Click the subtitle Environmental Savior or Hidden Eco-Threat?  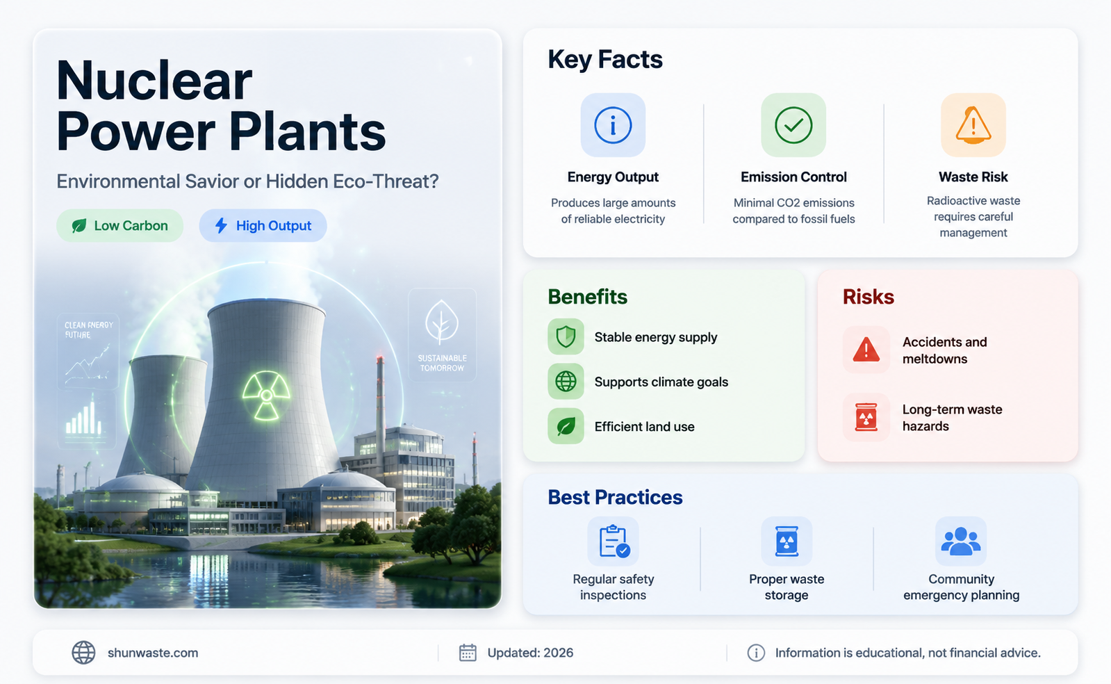pyautogui.click(x=247, y=181)
